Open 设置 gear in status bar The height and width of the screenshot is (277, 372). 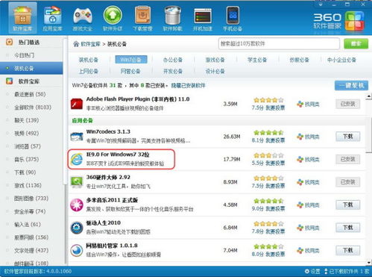[312, 271]
